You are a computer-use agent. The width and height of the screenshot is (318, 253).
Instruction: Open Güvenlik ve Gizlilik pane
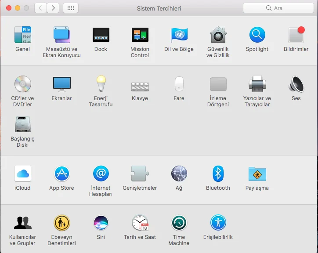(x=218, y=35)
